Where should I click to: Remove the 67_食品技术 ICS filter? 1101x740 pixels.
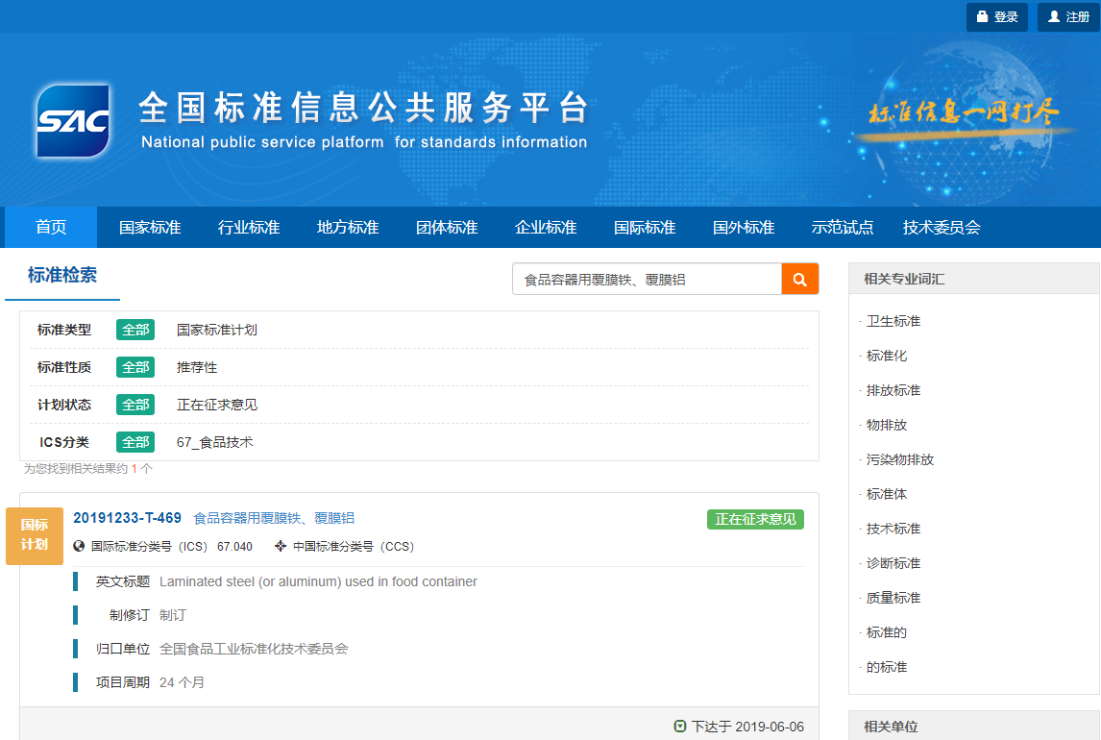213,442
